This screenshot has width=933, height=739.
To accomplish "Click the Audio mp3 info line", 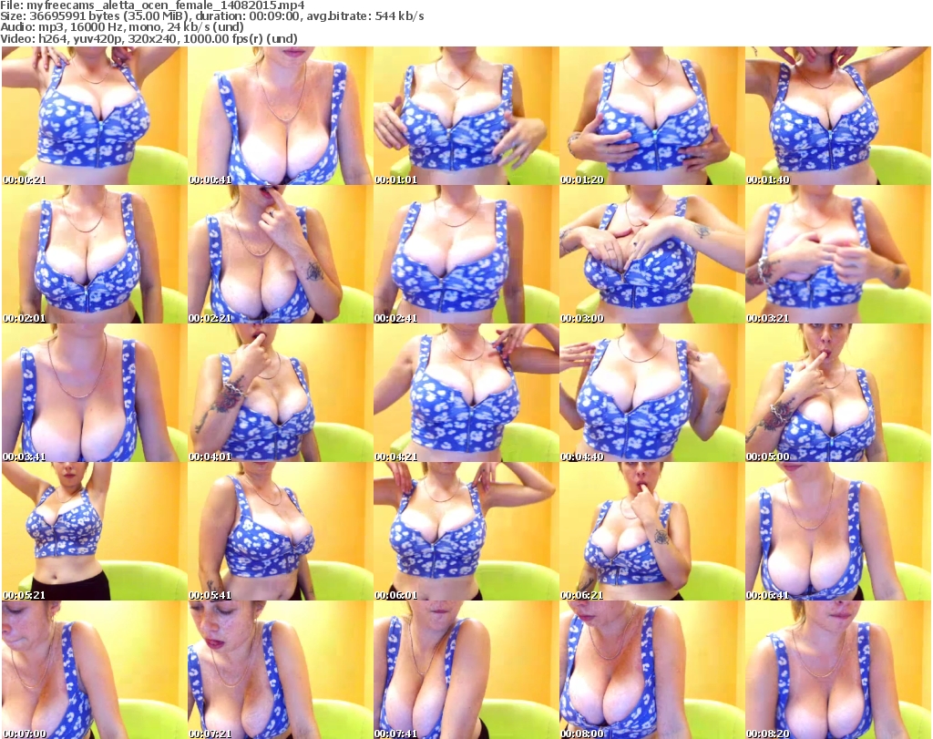I will click(x=122, y=27).
